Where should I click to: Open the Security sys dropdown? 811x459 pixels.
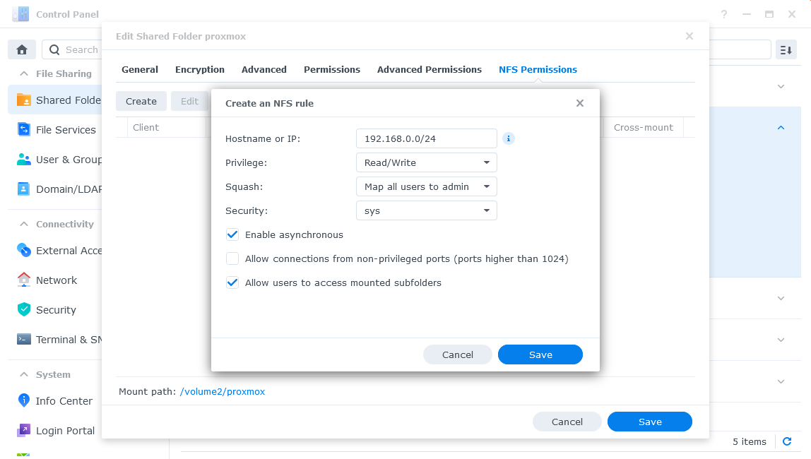tap(426, 210)
